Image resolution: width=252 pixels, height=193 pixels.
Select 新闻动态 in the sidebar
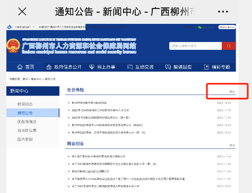click(x=25, y=104)
